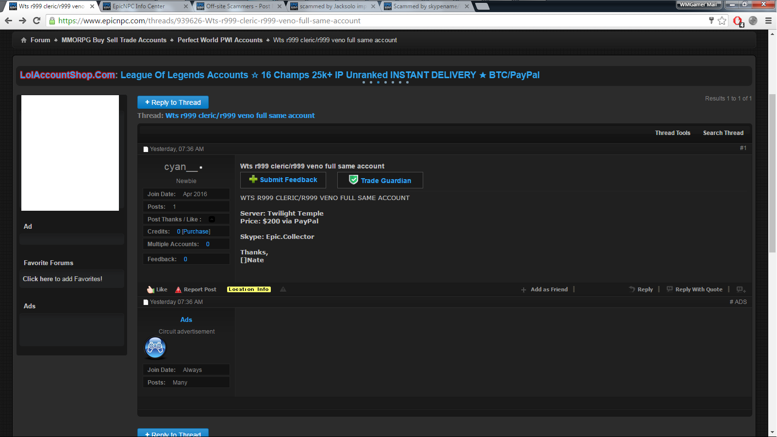Click the browser address bar URL
Viewport: 777px width, 437px height.
pos(209,21)
